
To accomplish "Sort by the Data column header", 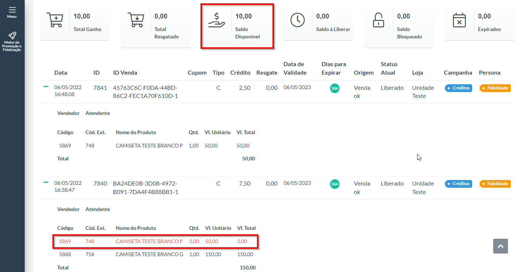I will (x=61, y=73).
